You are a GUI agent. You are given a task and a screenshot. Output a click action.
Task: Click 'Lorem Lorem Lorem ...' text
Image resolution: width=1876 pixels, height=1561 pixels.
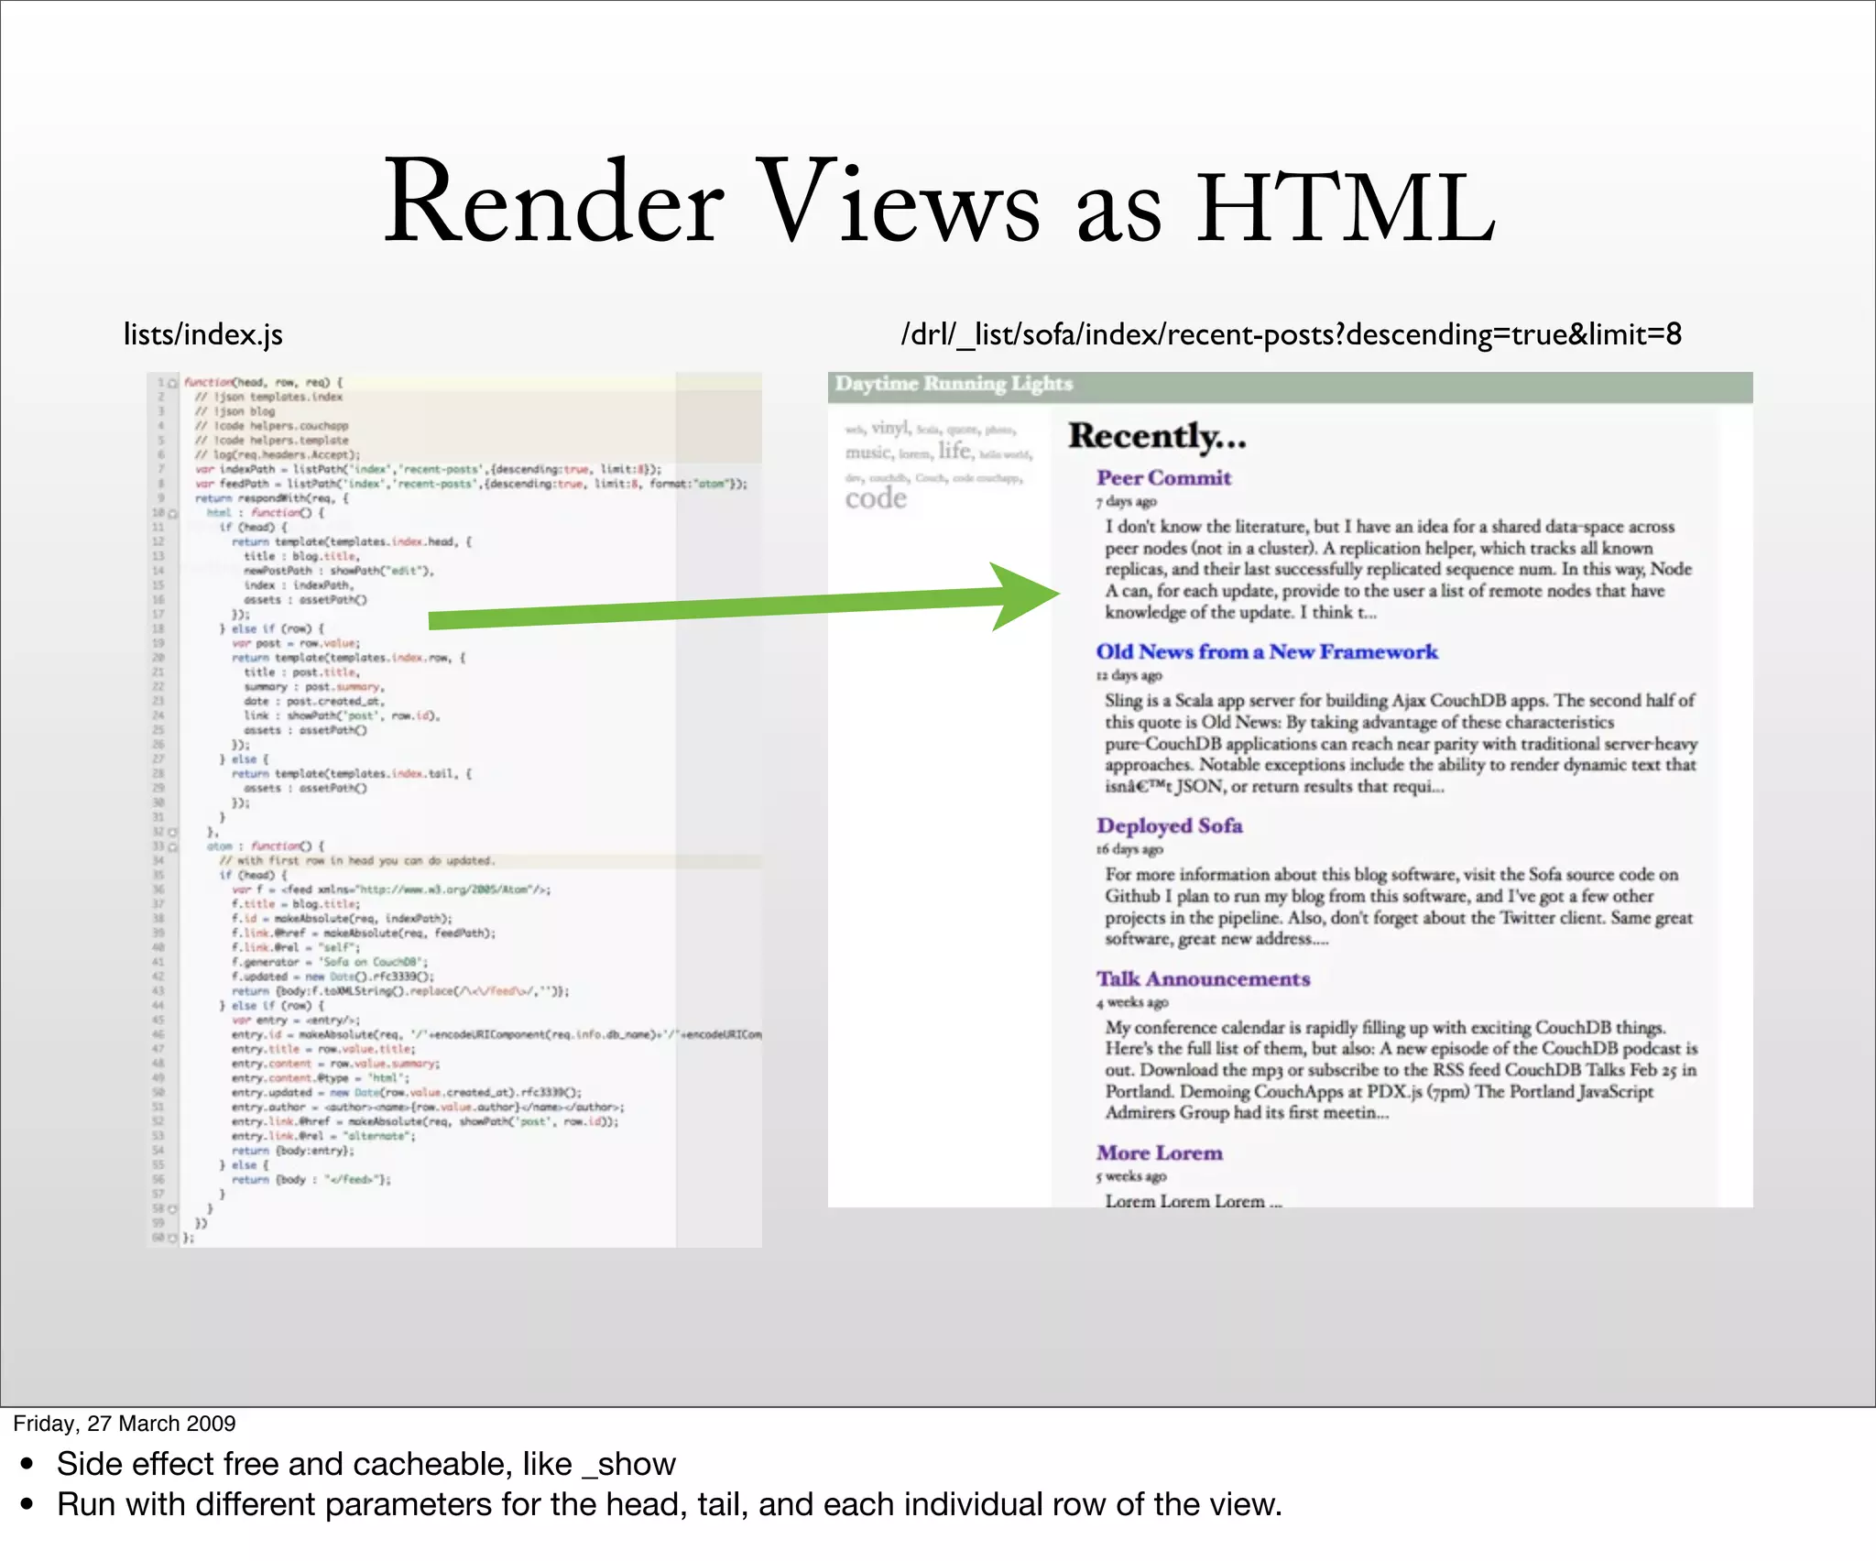(x=1193, y=1200)
